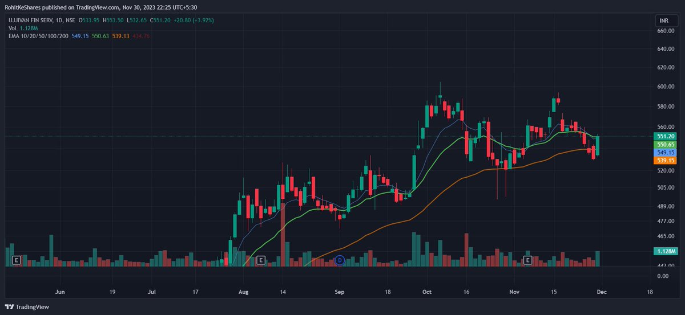The width and height of the screenshot is (685, 315).
Task: Click the Aug label on time axis
Action: tap(243, 291)
